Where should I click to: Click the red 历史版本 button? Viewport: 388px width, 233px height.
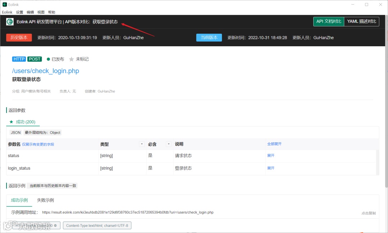19,38
